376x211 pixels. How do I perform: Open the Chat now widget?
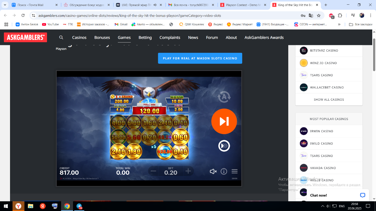[x=338, y=195]
